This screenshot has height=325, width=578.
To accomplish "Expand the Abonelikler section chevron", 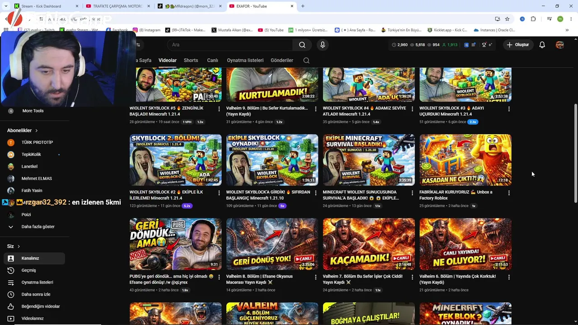I will pyautogui.click(x=36, y=130).
